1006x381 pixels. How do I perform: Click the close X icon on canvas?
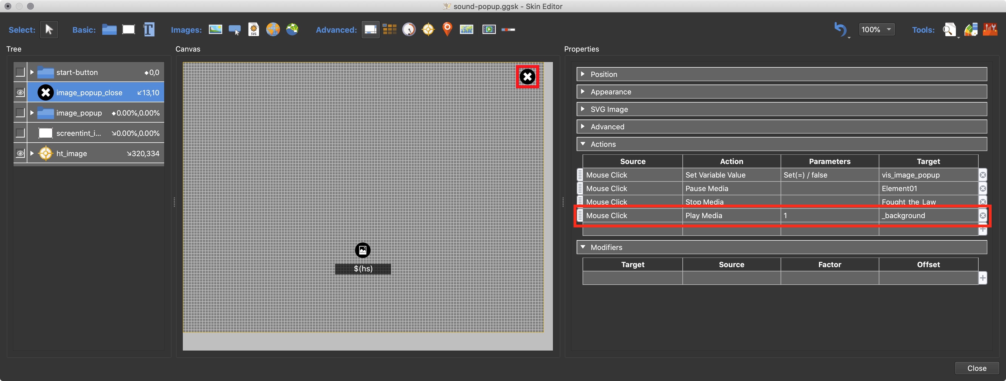(x=528, y=77)
